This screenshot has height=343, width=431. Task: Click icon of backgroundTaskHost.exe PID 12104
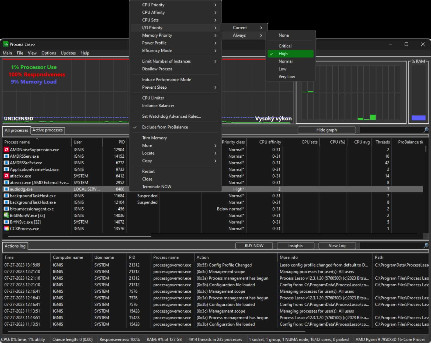click(6, 202)
